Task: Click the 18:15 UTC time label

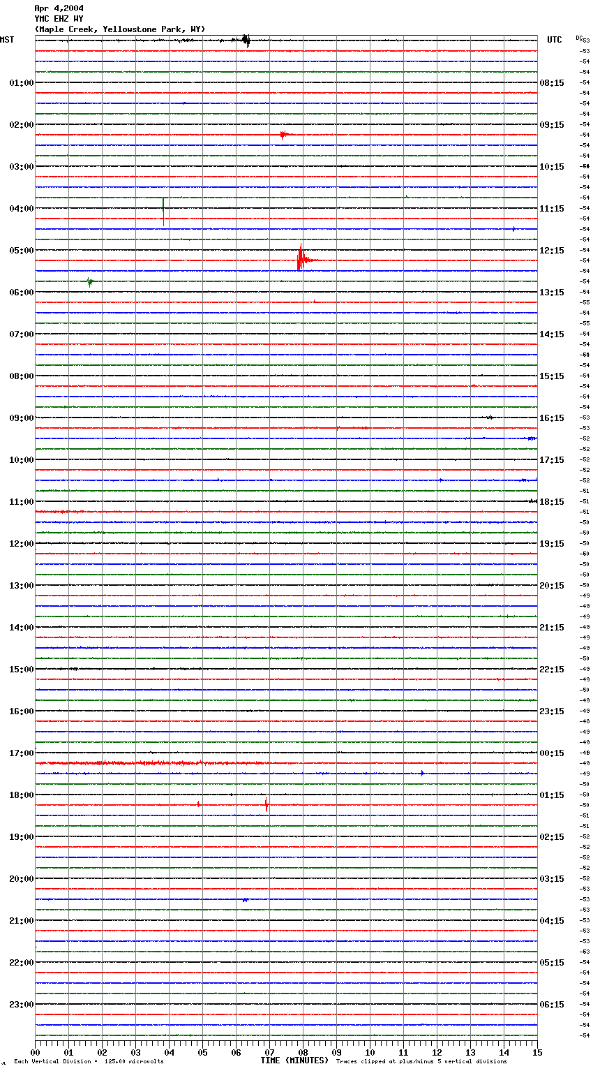Action: coord(552,502)
